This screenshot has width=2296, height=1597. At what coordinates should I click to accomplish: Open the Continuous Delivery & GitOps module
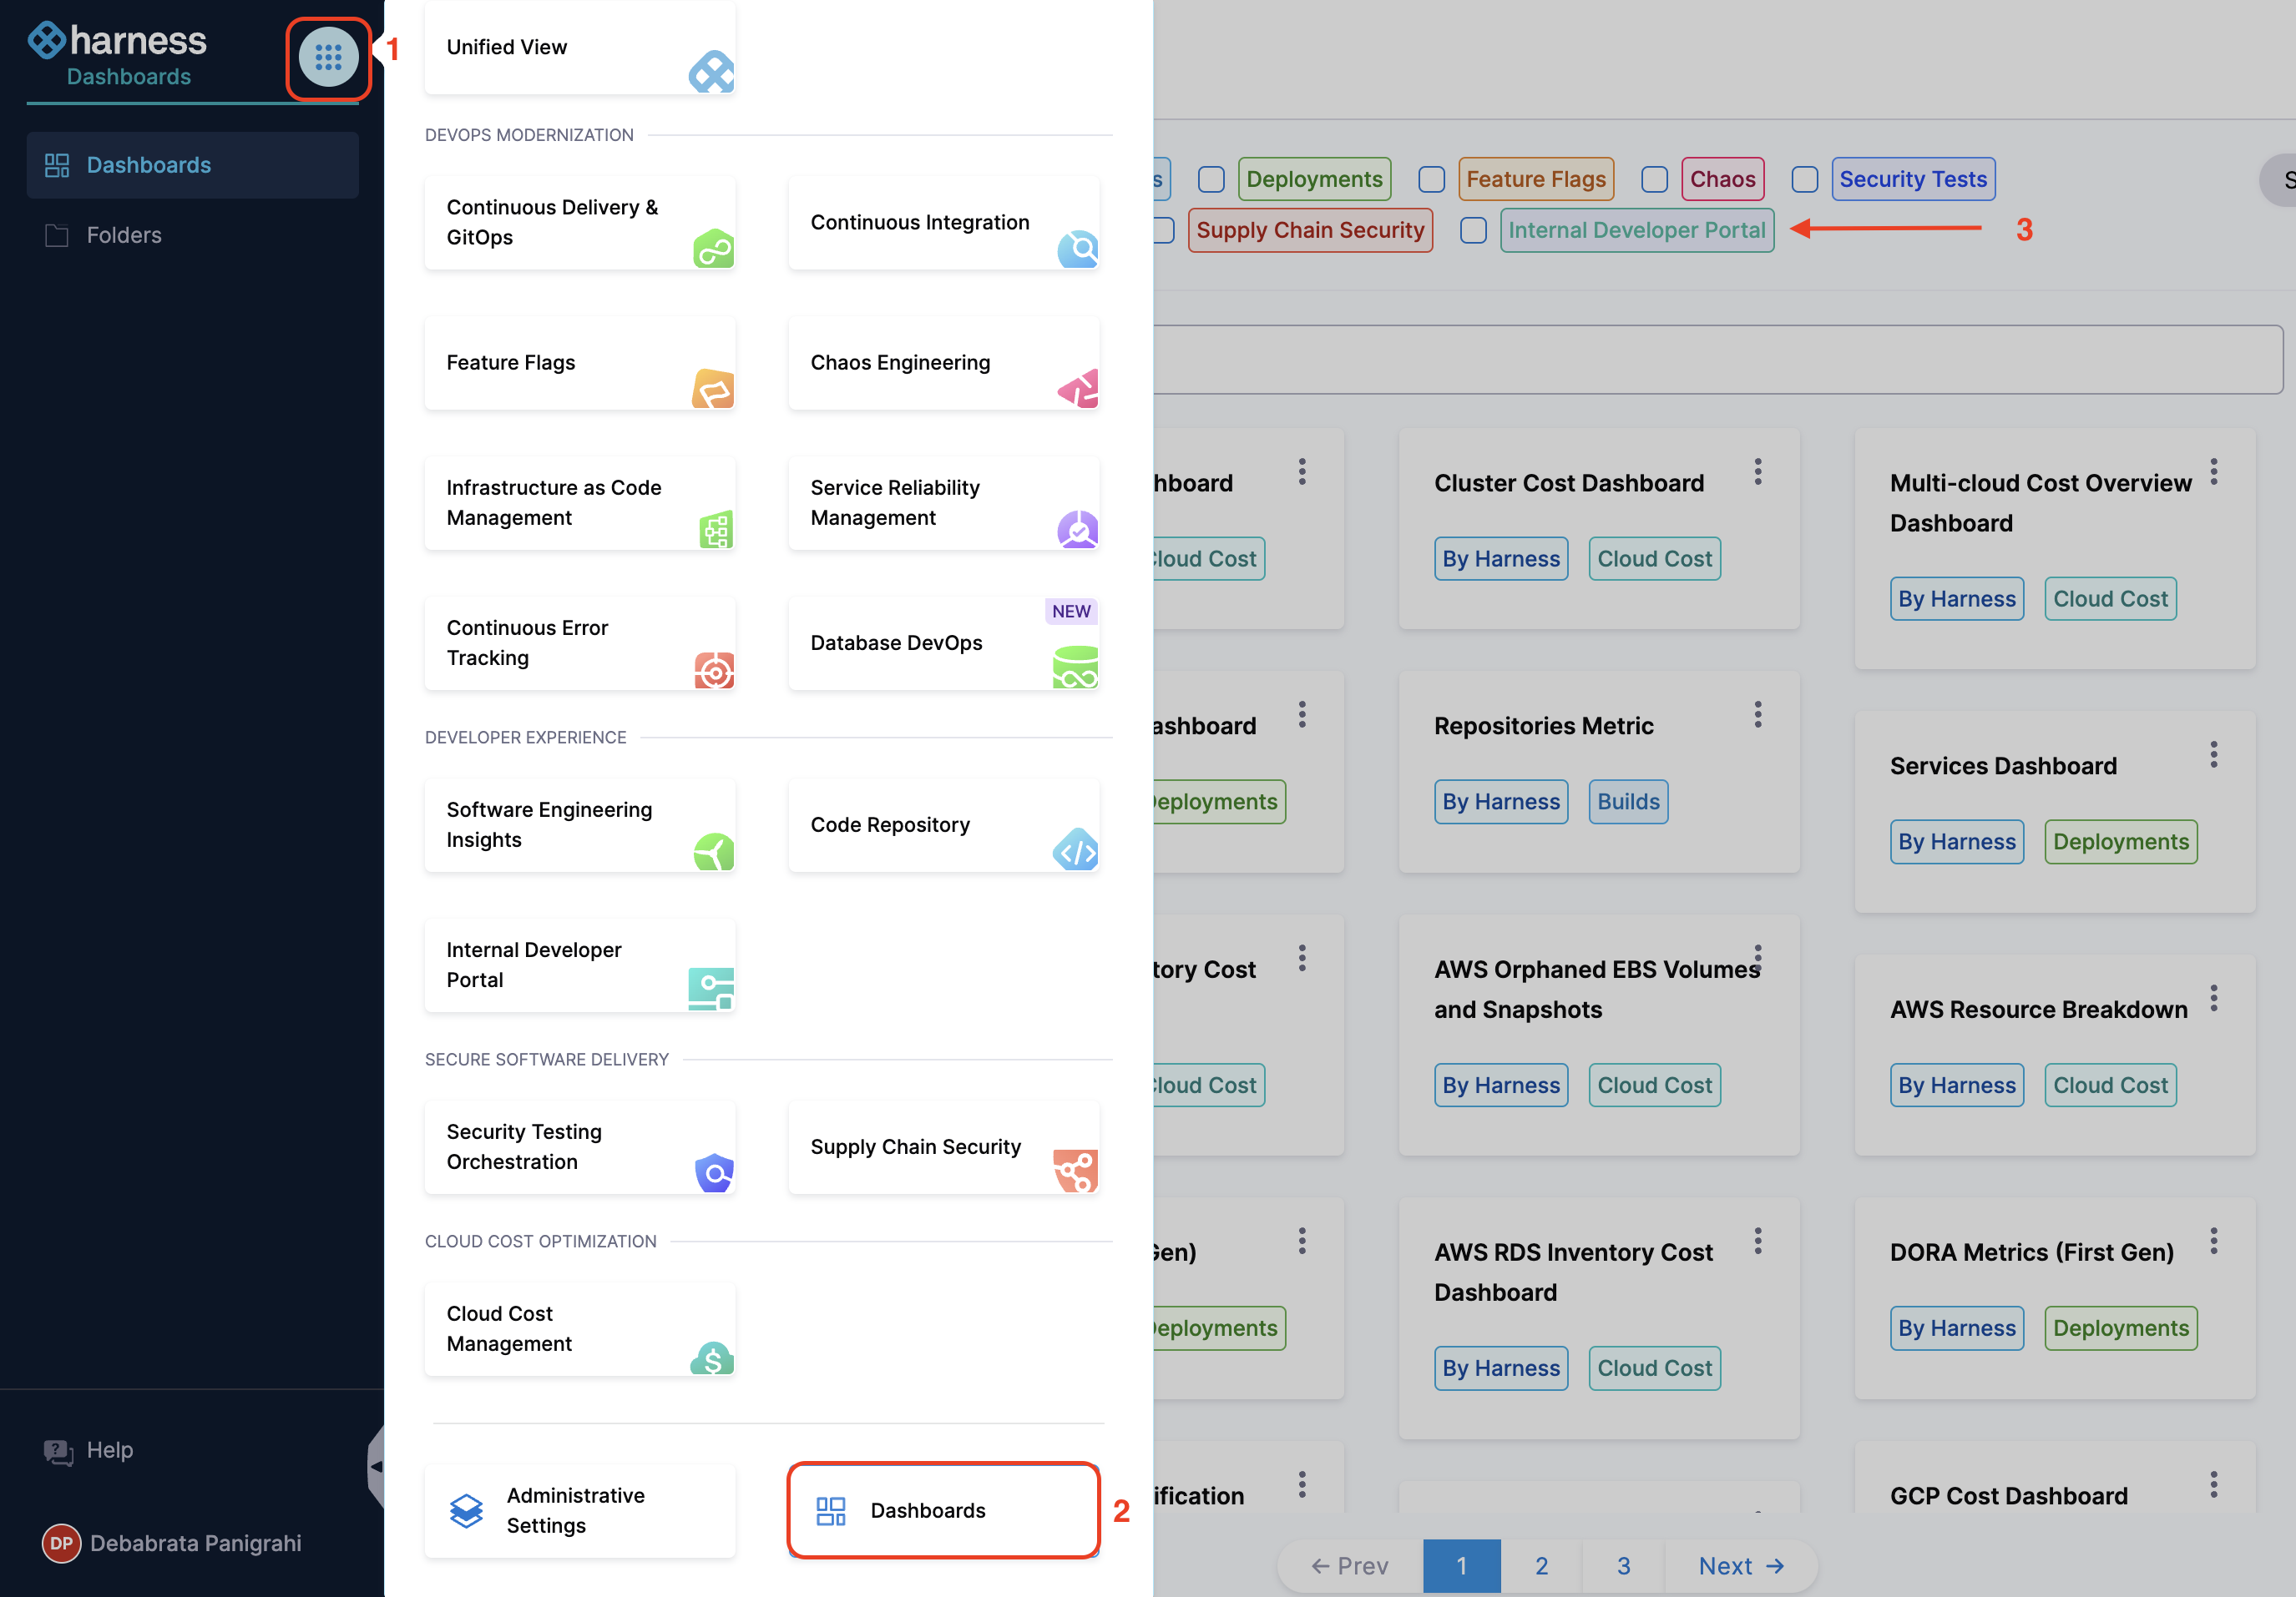(x=580, y=223)
